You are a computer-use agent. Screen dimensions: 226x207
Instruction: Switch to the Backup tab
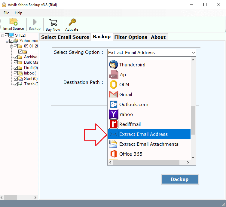click(x=102, y=37)
